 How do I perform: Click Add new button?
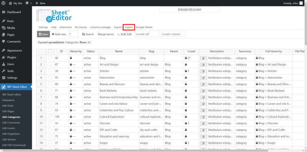pyautogui.click(x=59, y=34)
